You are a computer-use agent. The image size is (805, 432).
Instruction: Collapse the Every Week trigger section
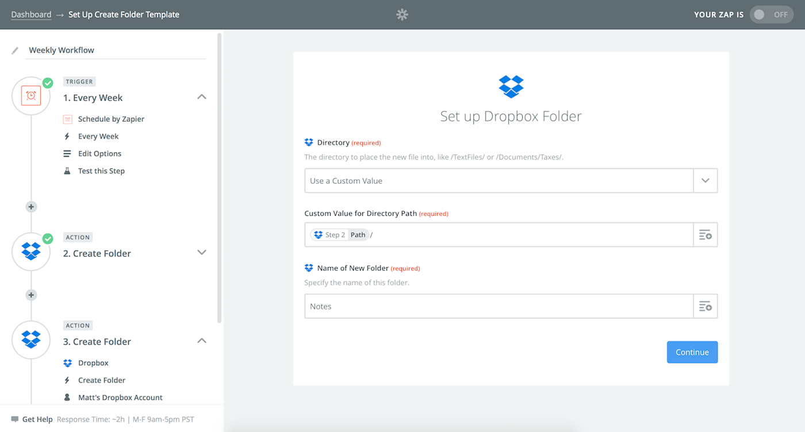pyautogui.click(x=201, y=97)
